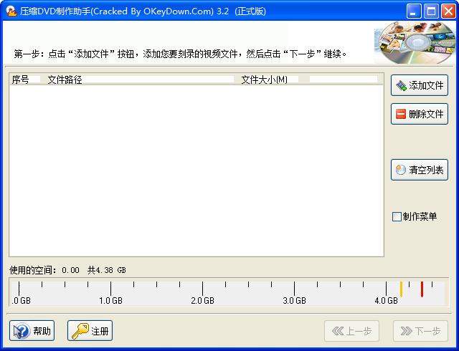
Task: Enable the 制作菜单 checkbox
Action: [397, 217]
